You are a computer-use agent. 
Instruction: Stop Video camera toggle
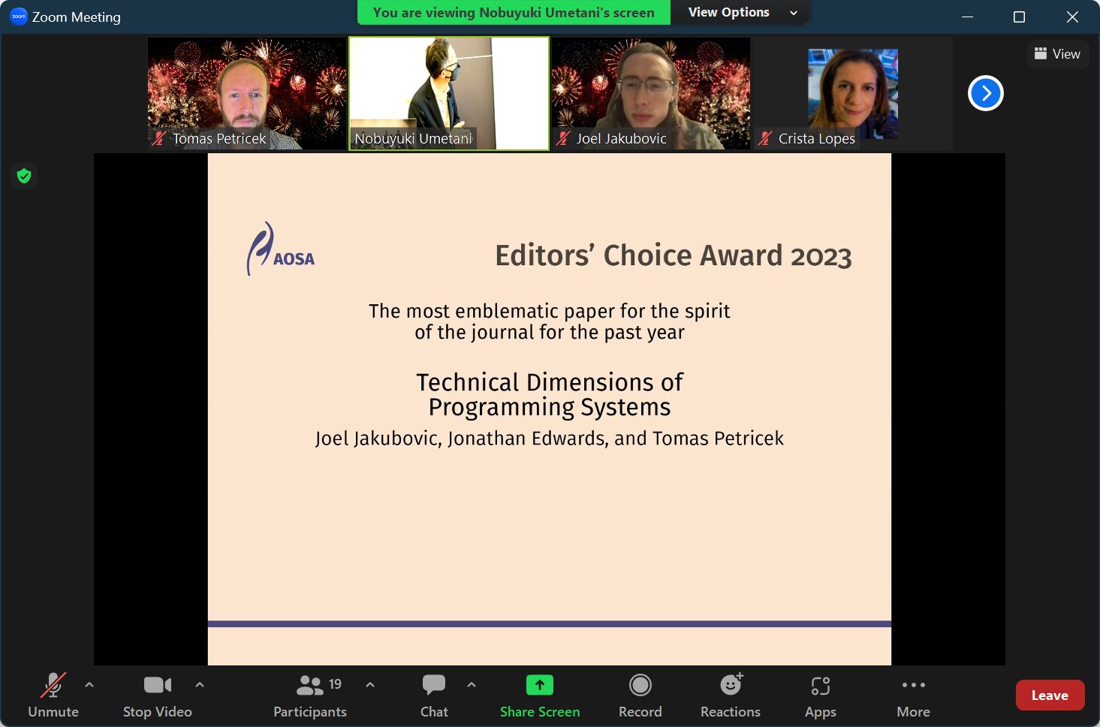point(157,686)
